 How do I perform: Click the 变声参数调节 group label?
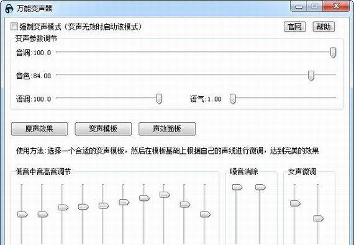(36, 38)
